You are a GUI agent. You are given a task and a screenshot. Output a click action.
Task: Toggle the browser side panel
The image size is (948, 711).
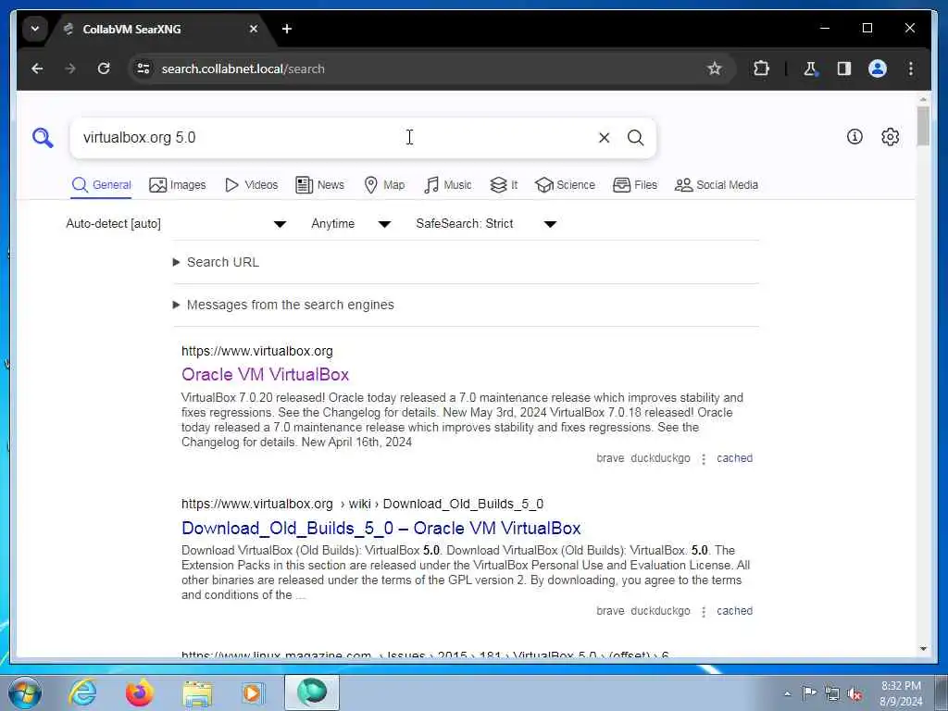point(844,69)
